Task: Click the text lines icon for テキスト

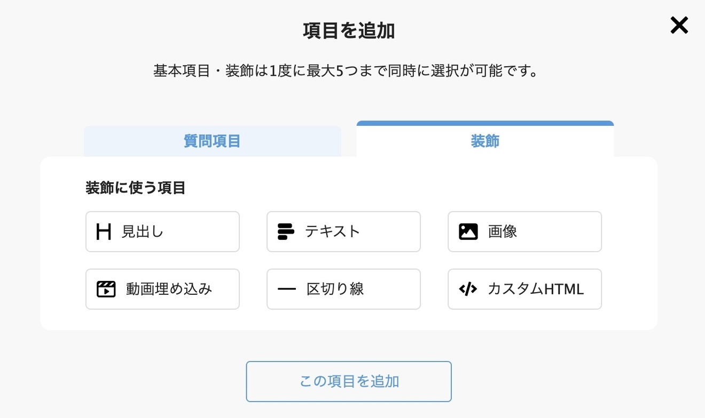Action: coord(286,232)
